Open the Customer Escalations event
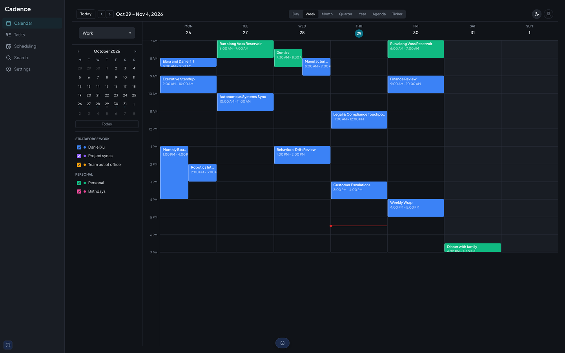 coord(359,190)
